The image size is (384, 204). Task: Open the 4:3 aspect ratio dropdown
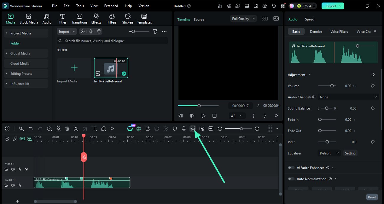click(x=237, y=116)
